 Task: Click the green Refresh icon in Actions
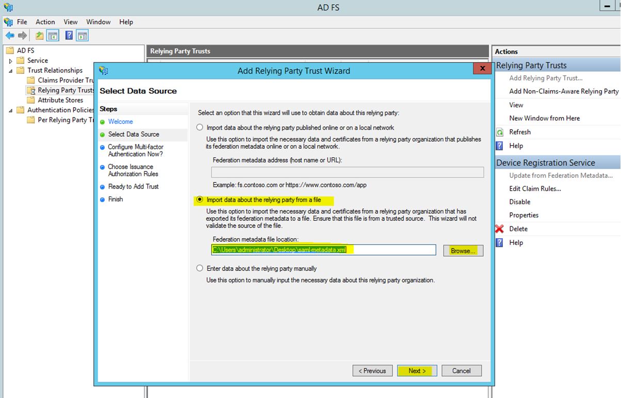(499, 132)
